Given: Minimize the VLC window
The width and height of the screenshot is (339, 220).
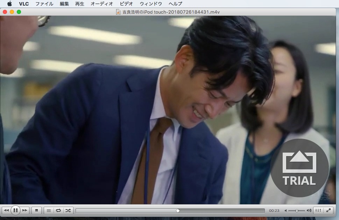Looking at the screenshot, I should [x=12, y=12].
